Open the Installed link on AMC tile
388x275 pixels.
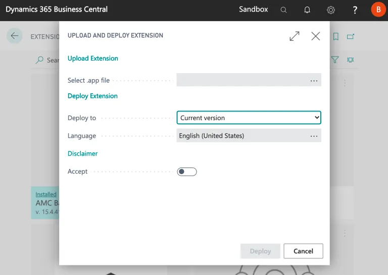tap(46, 194)
